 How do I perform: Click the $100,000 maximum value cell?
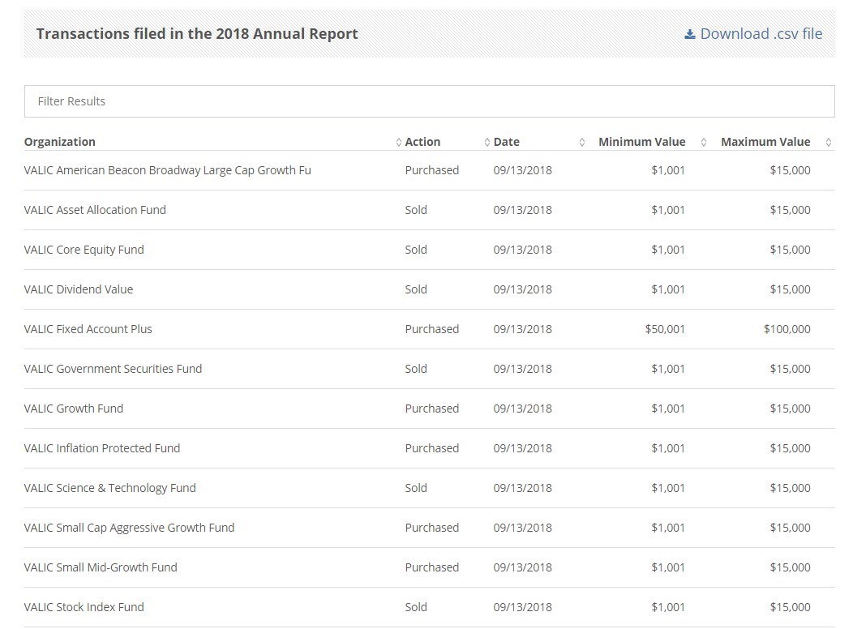[787, 329]
